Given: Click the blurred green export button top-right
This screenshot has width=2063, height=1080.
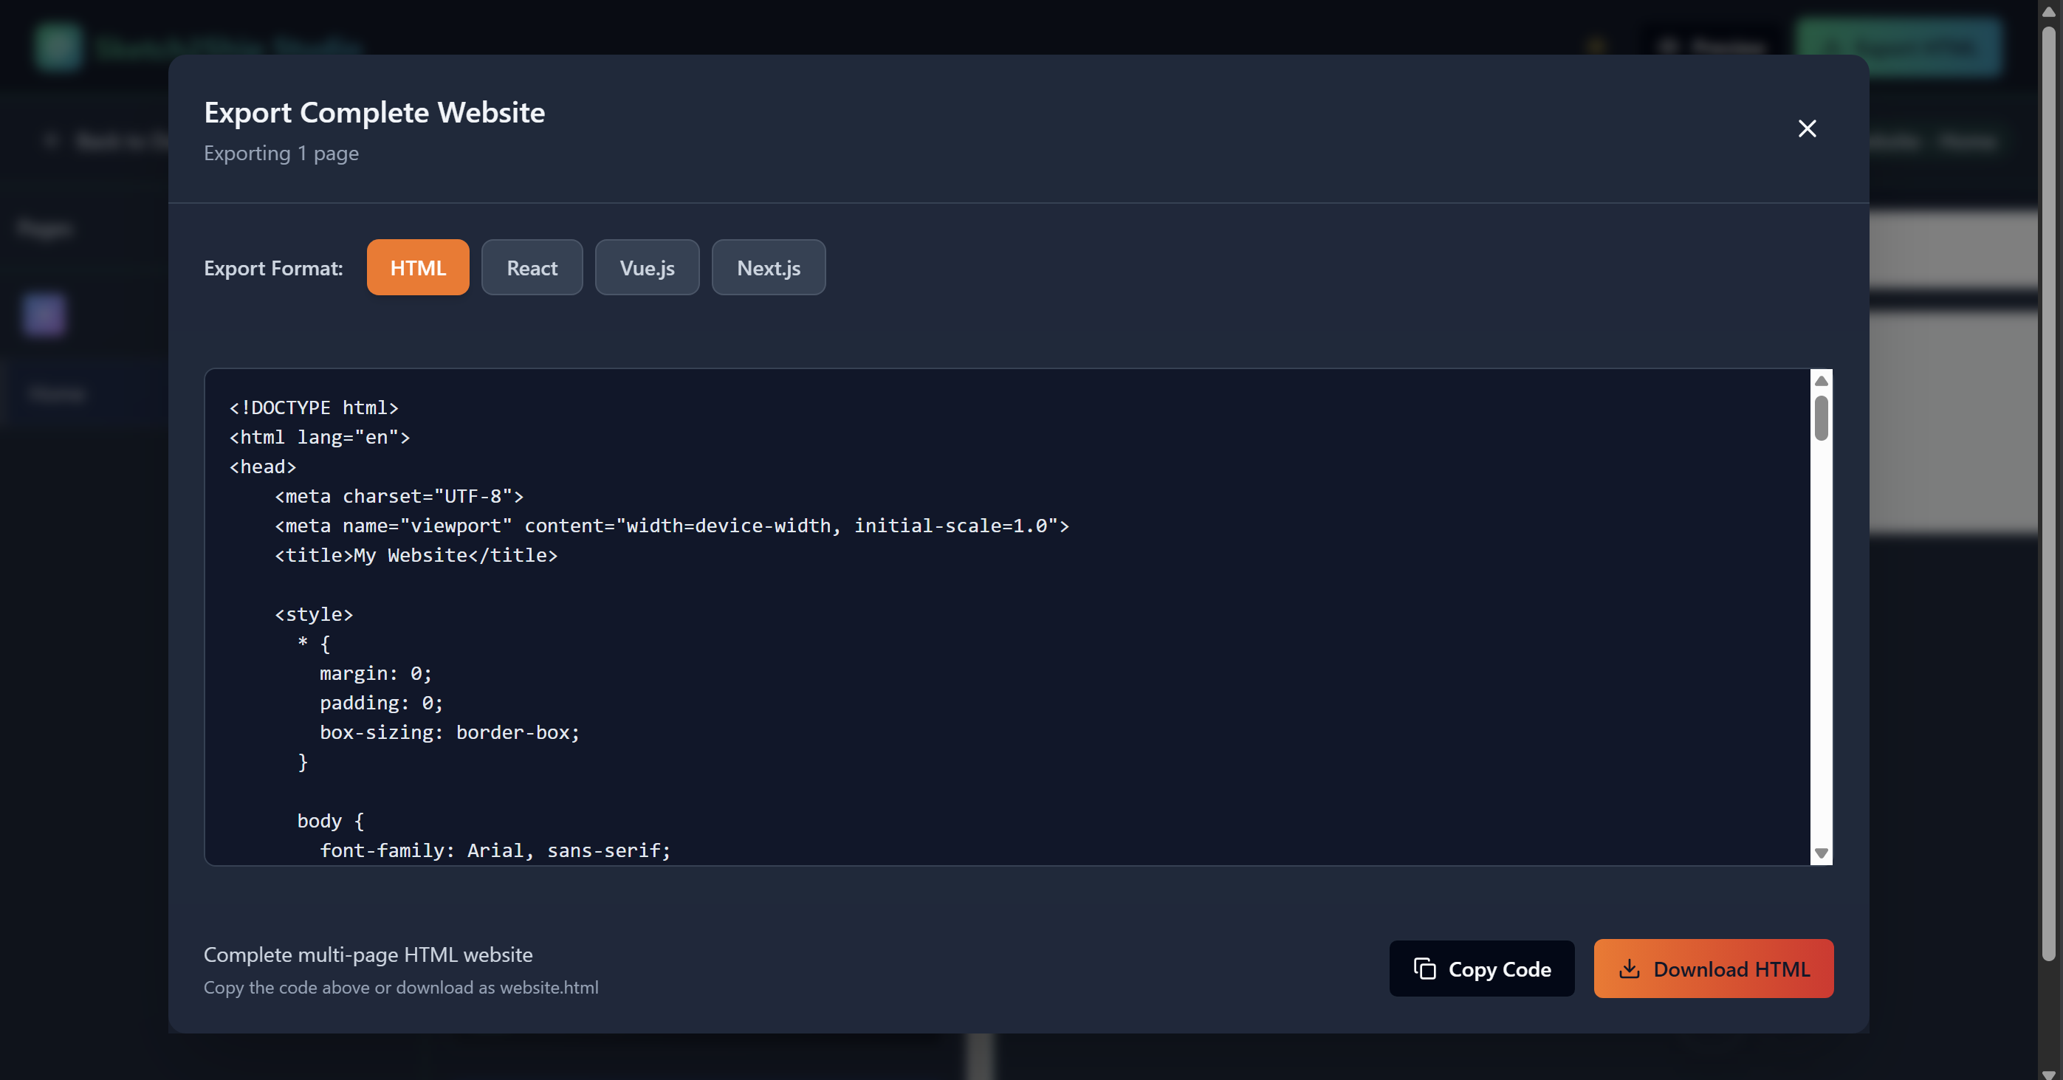Looking at the screenshot, I should pyautogui.click(x=1898, y=47).
